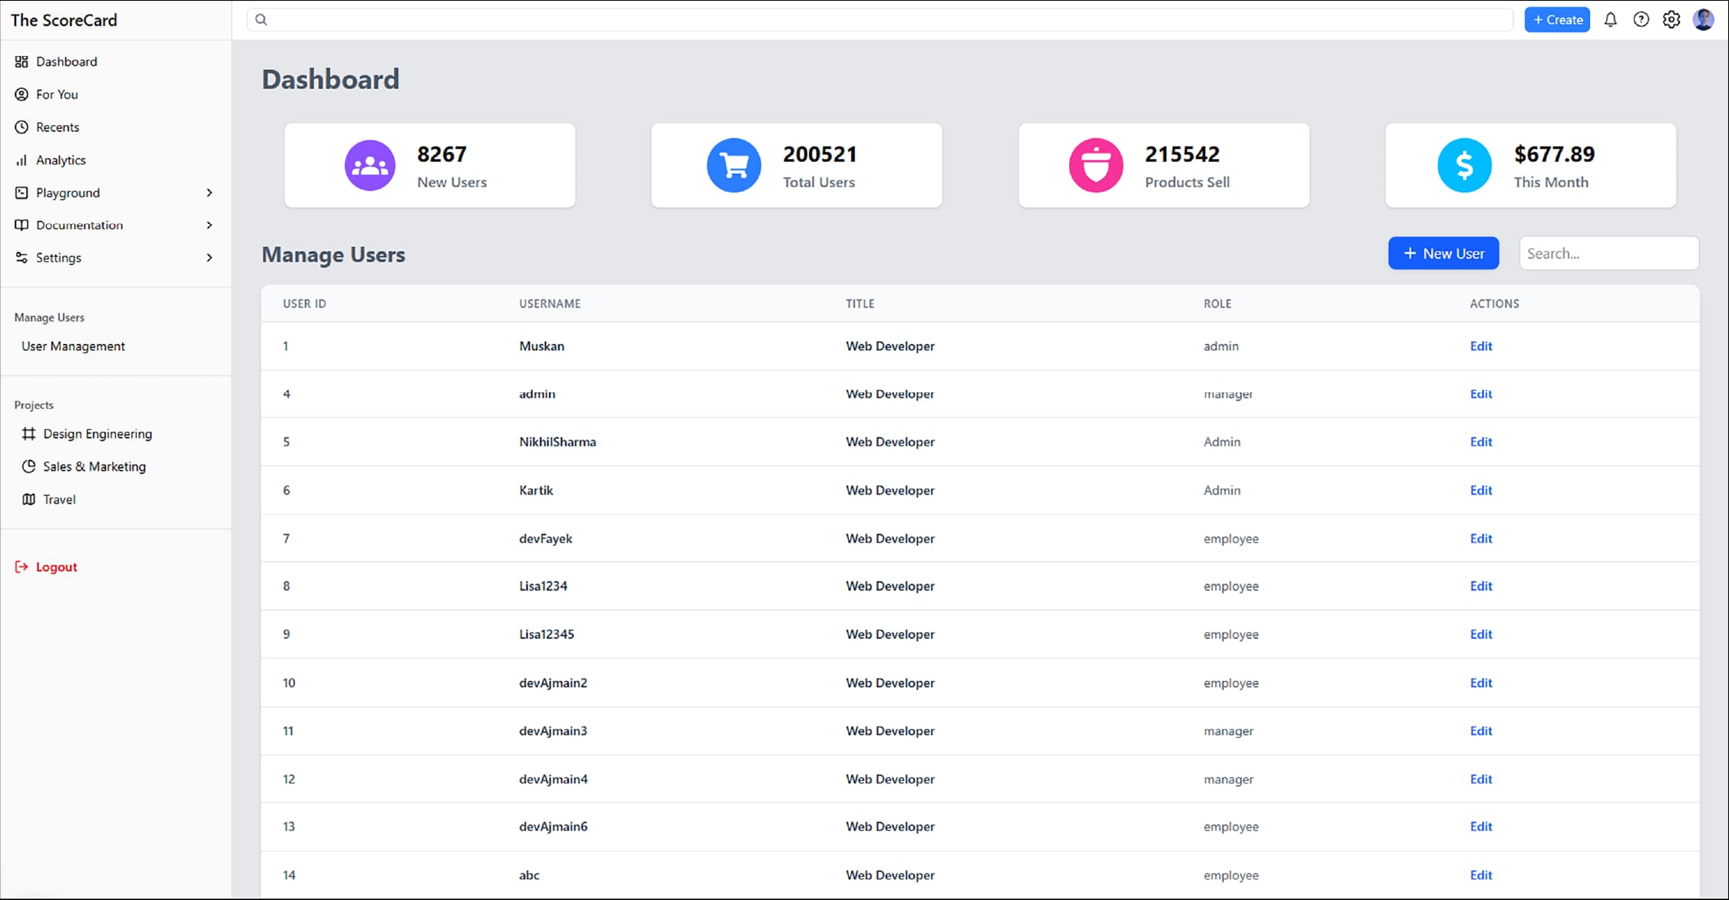Edit user Lisa12345

1481,634
